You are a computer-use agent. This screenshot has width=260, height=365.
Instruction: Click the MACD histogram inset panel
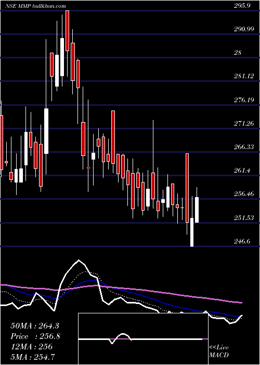tap(143, 339)
